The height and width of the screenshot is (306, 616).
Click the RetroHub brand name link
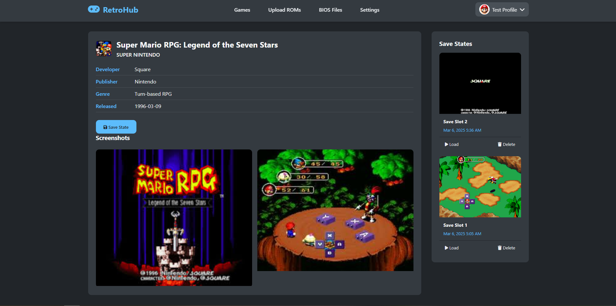coord(120,10)
